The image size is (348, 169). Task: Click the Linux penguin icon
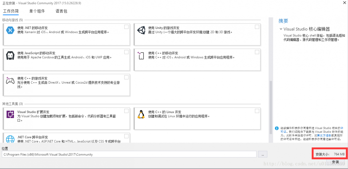(141, 114)
